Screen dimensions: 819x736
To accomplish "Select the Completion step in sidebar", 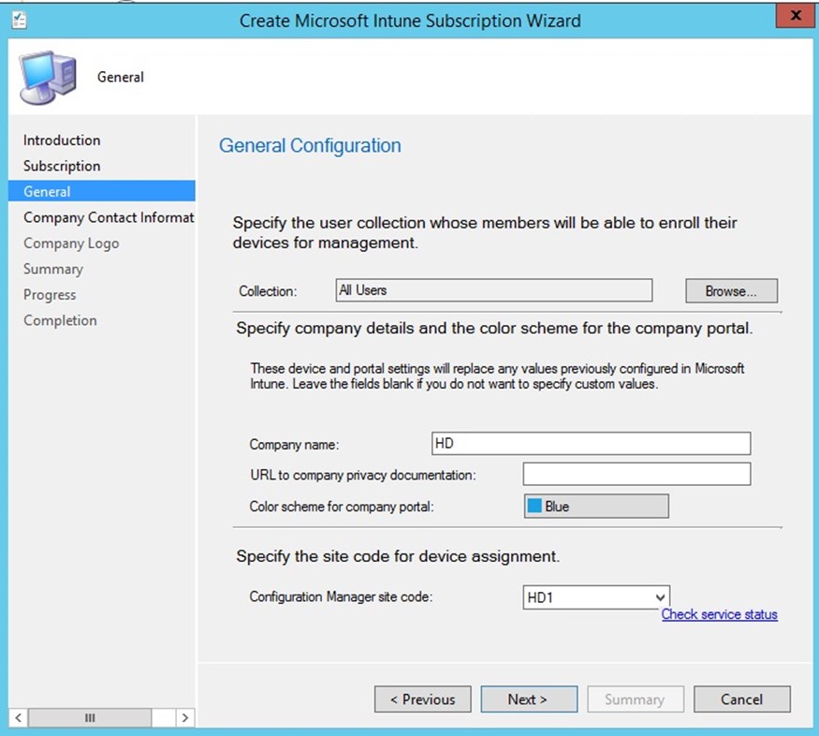I will 60,320.
